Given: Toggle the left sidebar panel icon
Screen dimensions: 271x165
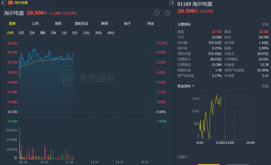Looking at the screenshot, I should pyautogui.click(x=4, y=3).
